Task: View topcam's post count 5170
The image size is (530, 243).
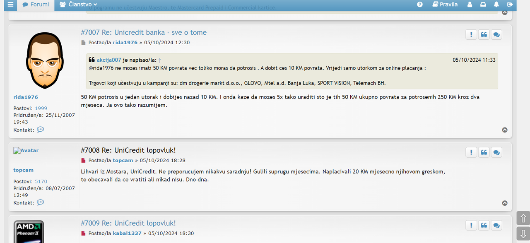Action: 41,181
